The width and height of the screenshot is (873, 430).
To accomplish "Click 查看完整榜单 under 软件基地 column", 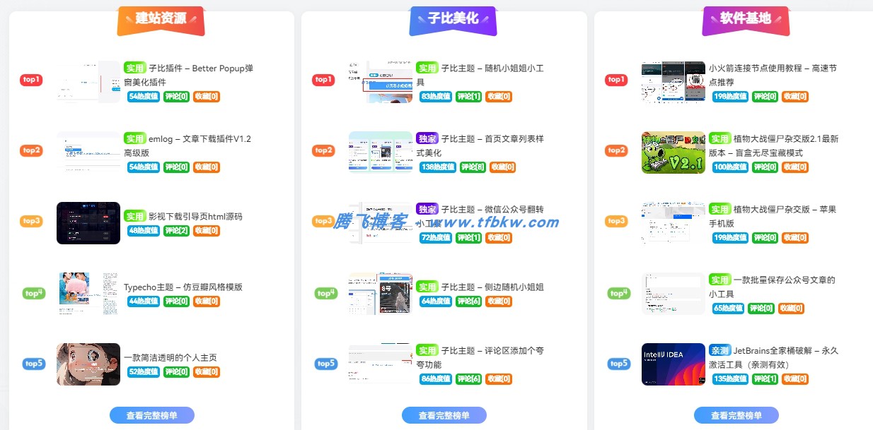I will point(736,415).
